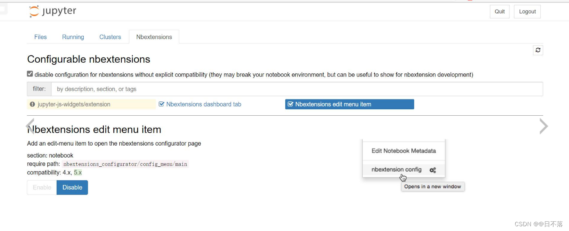Click the Logout button
569x231 pixels.
coord(527,12)
